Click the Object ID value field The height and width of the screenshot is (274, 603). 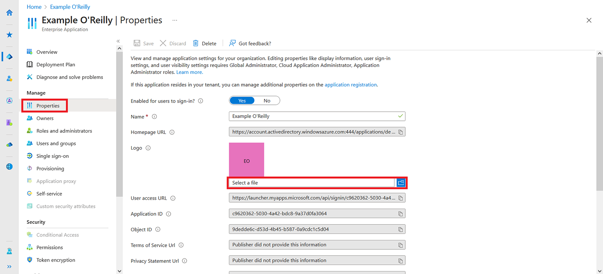317,229
